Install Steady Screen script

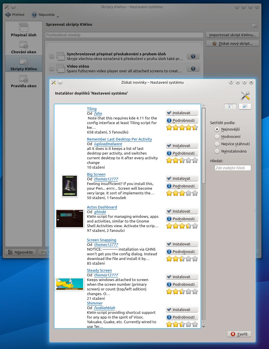[182, 277]
